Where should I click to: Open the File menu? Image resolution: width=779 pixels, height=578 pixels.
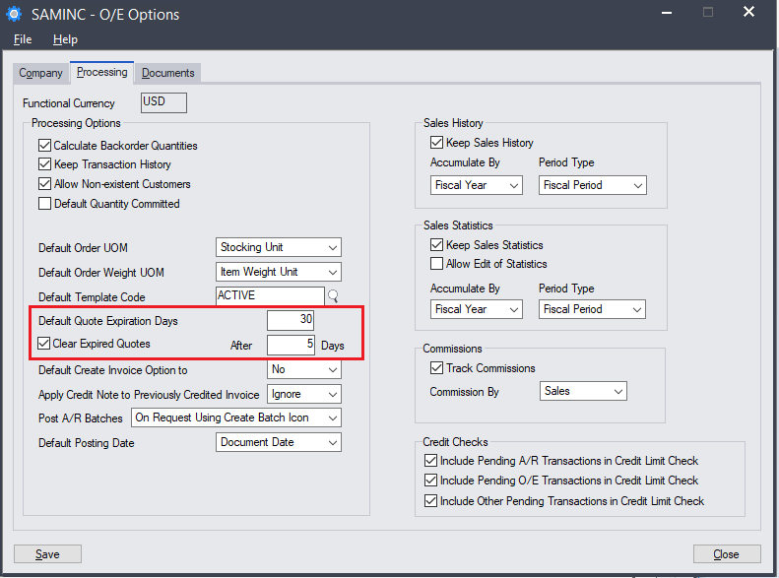pyautogui.click(x=23, y=39)
